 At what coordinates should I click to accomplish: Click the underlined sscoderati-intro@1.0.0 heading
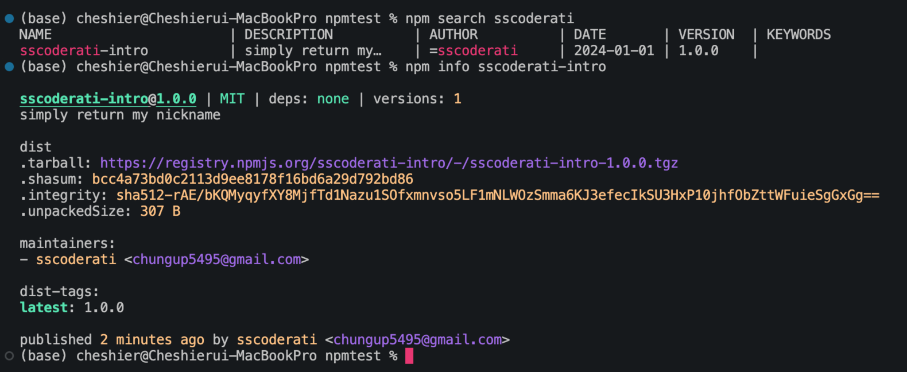(x=108, y=99)
